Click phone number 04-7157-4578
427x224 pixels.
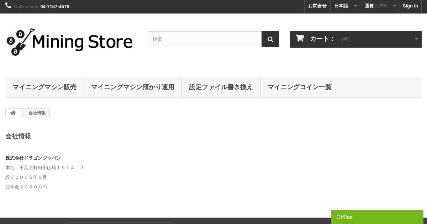pos(55,6)
